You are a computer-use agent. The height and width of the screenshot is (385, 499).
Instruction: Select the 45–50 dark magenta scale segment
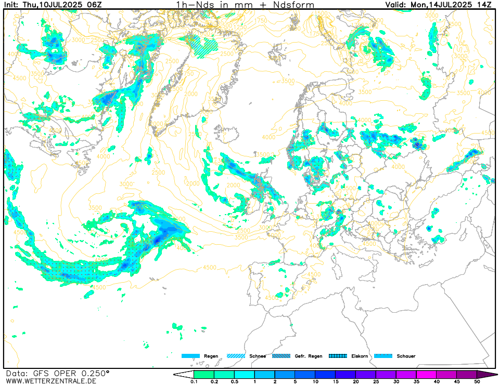(467, 375)
